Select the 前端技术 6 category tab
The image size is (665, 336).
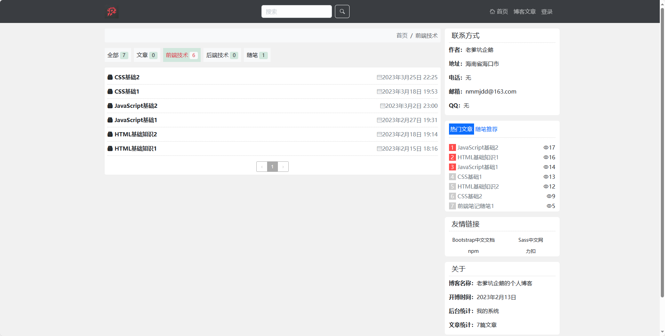coord(182,55)
